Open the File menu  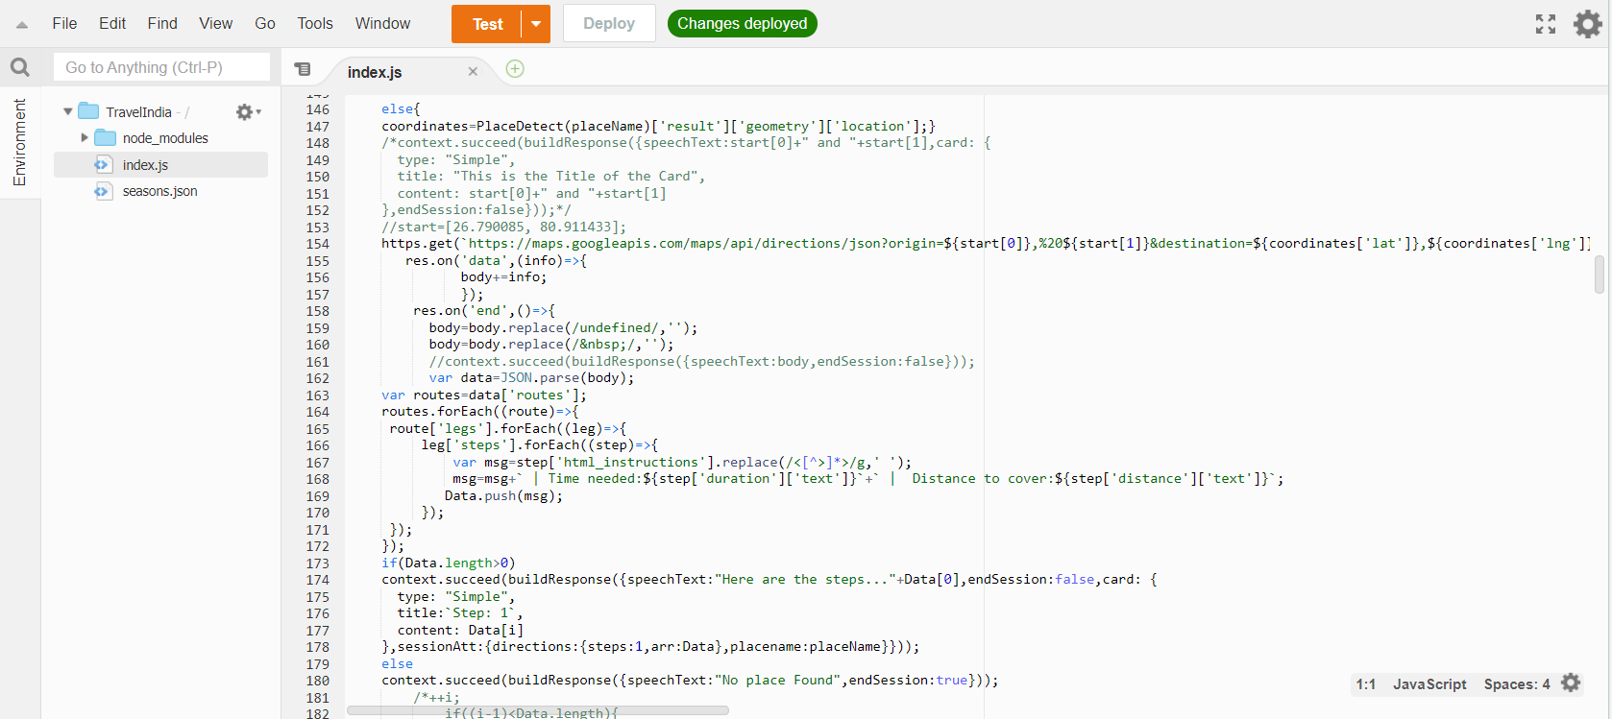(x=64, y=23)
